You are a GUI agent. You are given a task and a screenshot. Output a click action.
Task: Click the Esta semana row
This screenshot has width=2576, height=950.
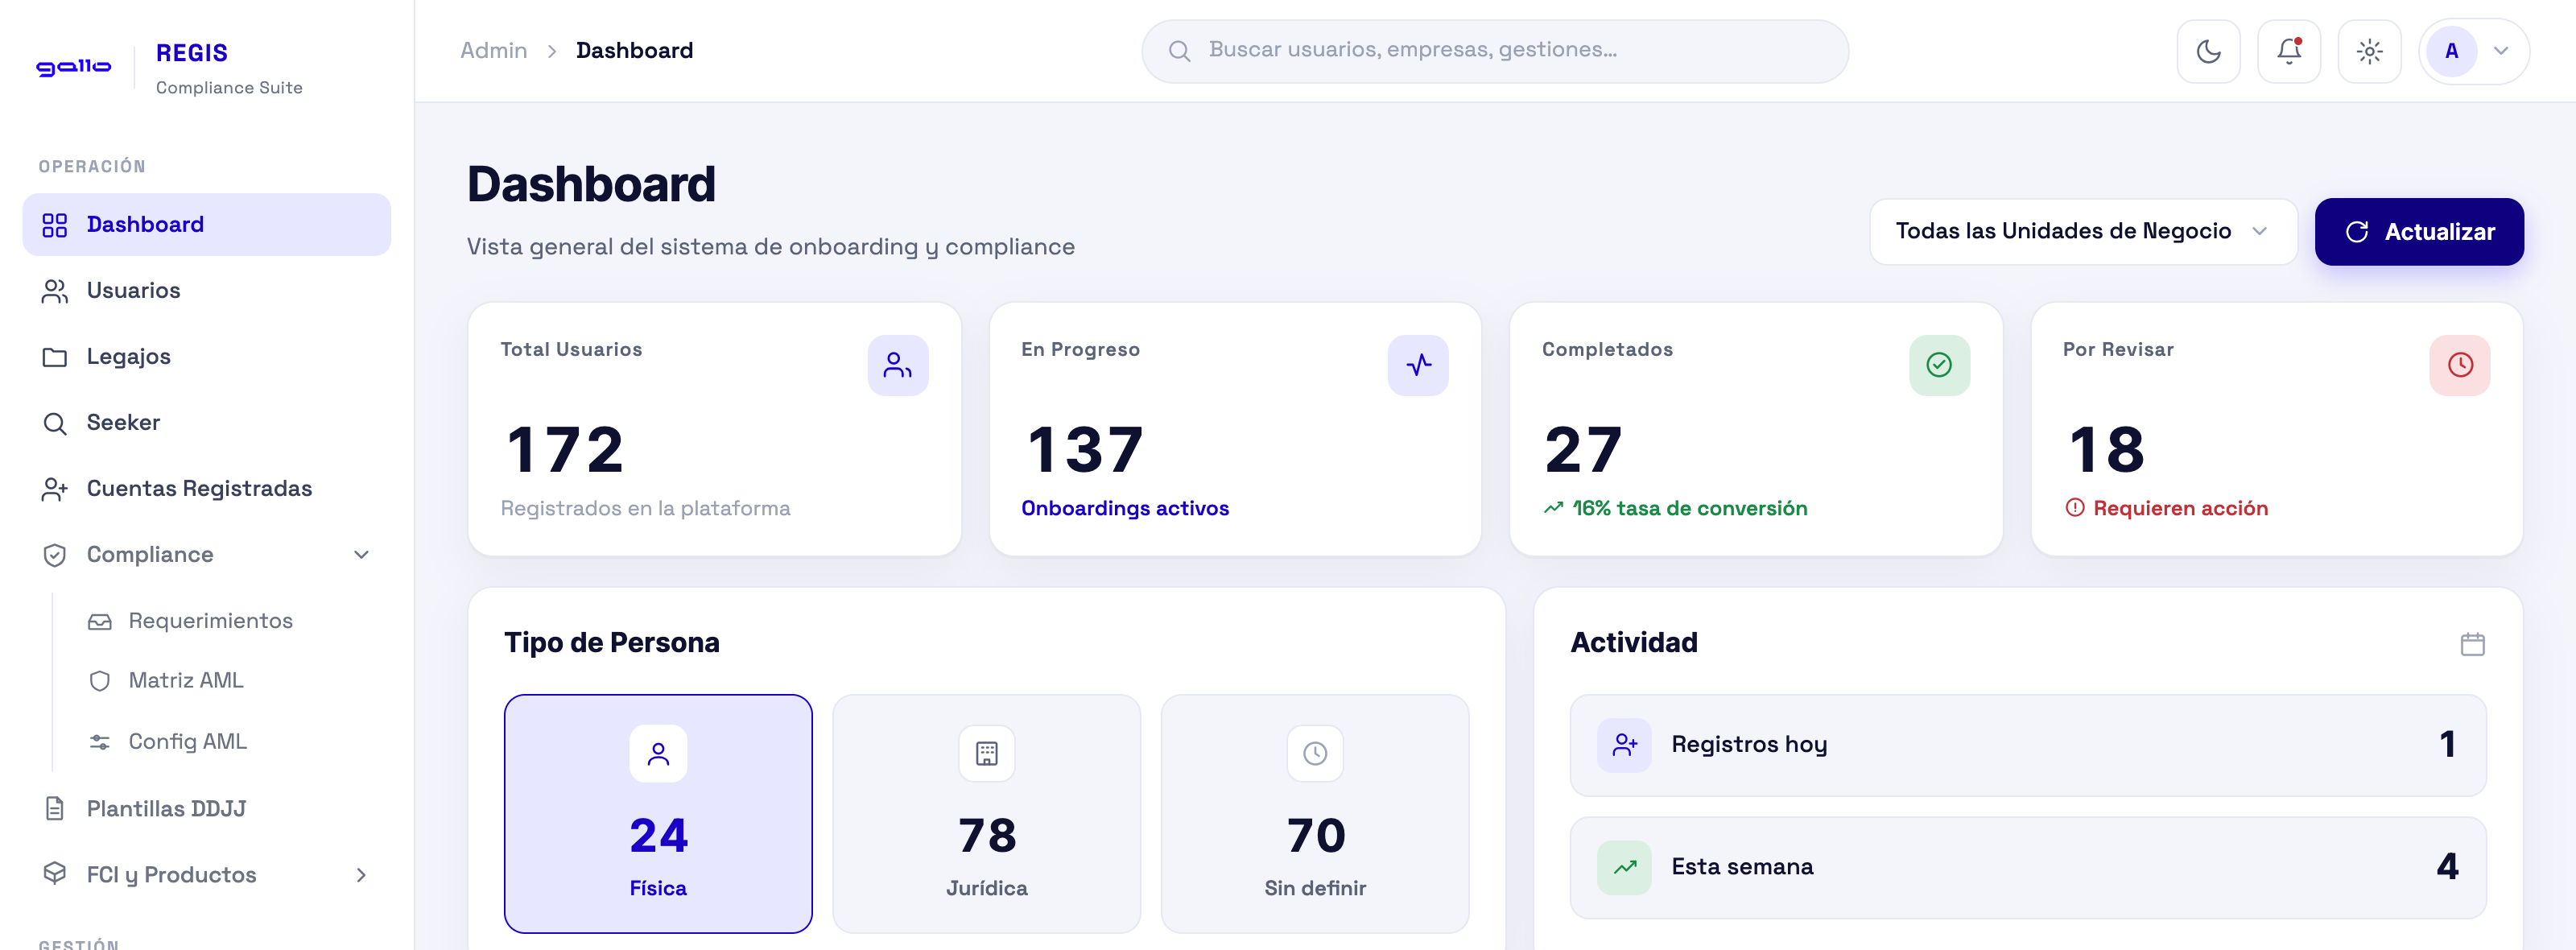click(2027, 867)
